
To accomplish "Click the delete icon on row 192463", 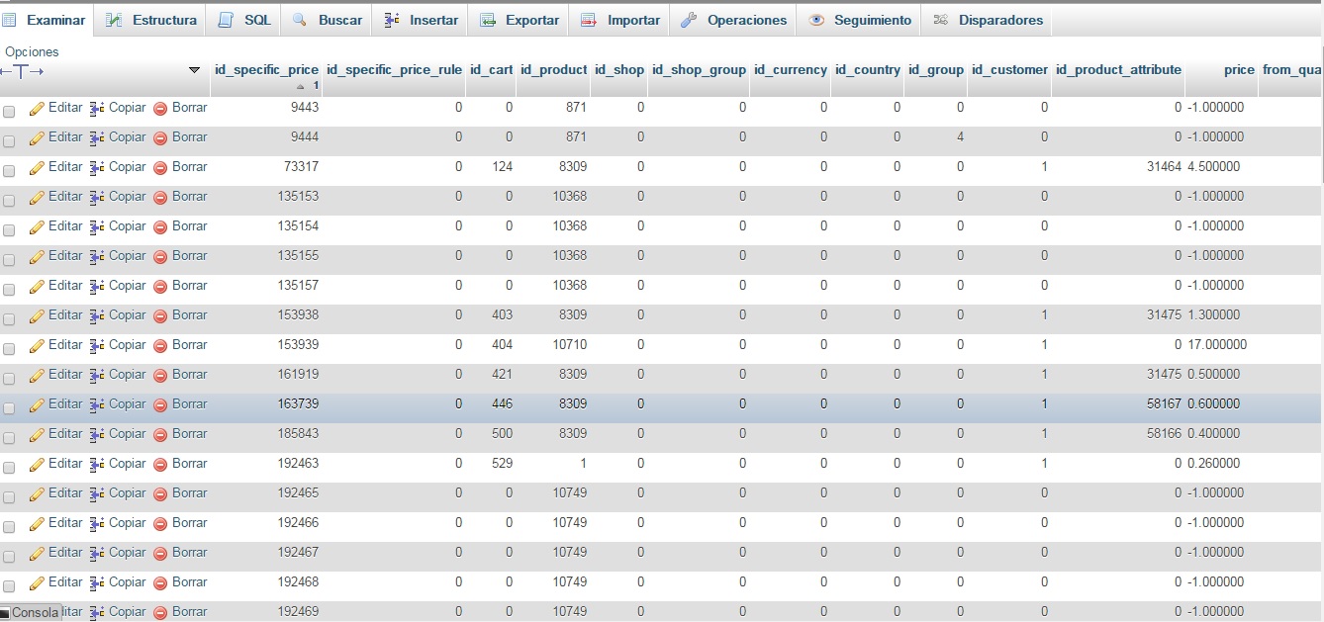I will (160, 464).
